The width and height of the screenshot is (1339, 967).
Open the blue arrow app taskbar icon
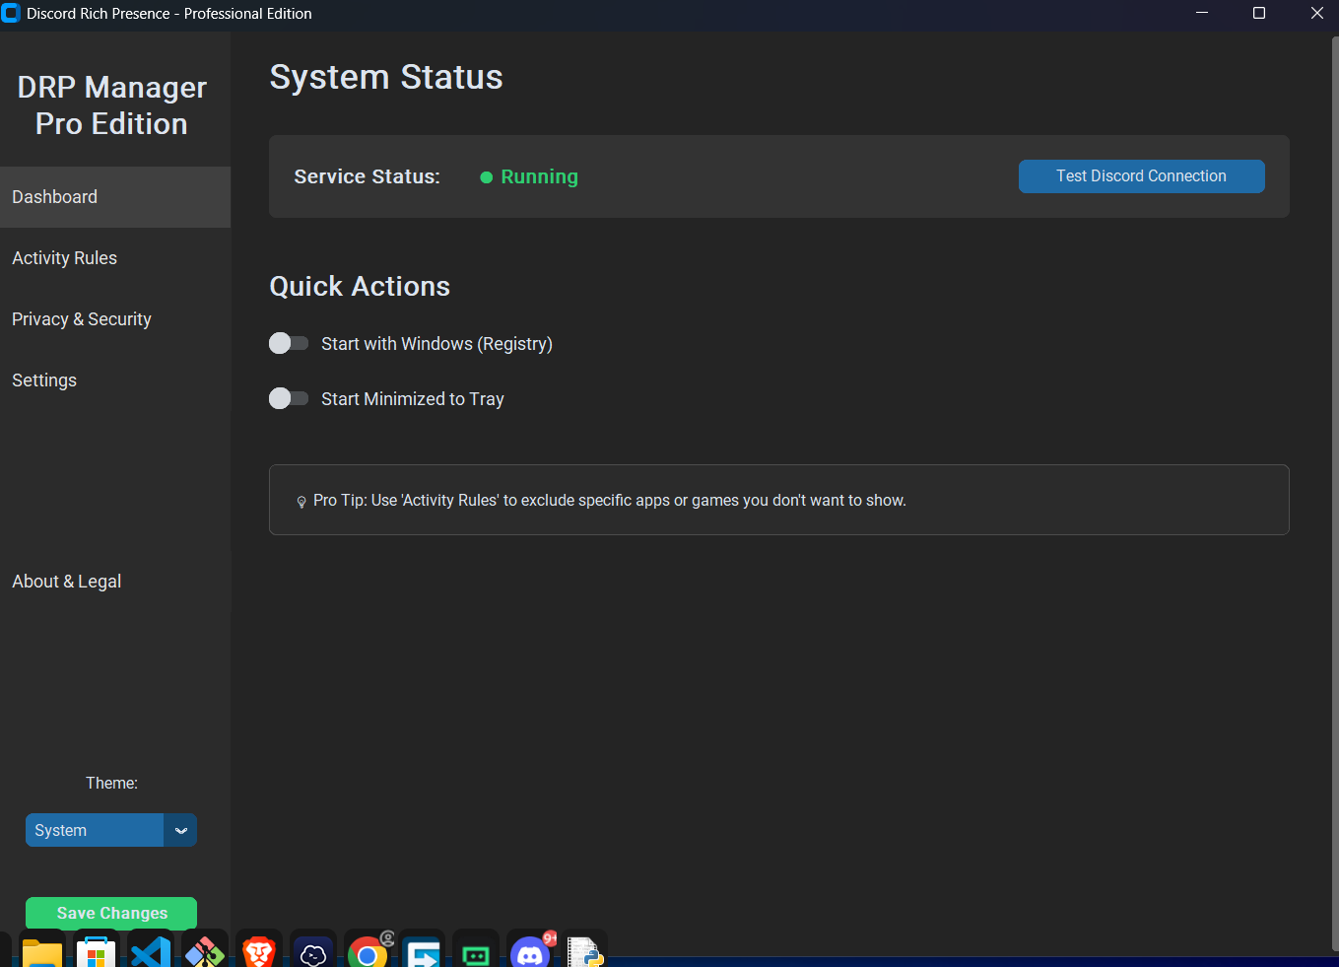point(422,951)
